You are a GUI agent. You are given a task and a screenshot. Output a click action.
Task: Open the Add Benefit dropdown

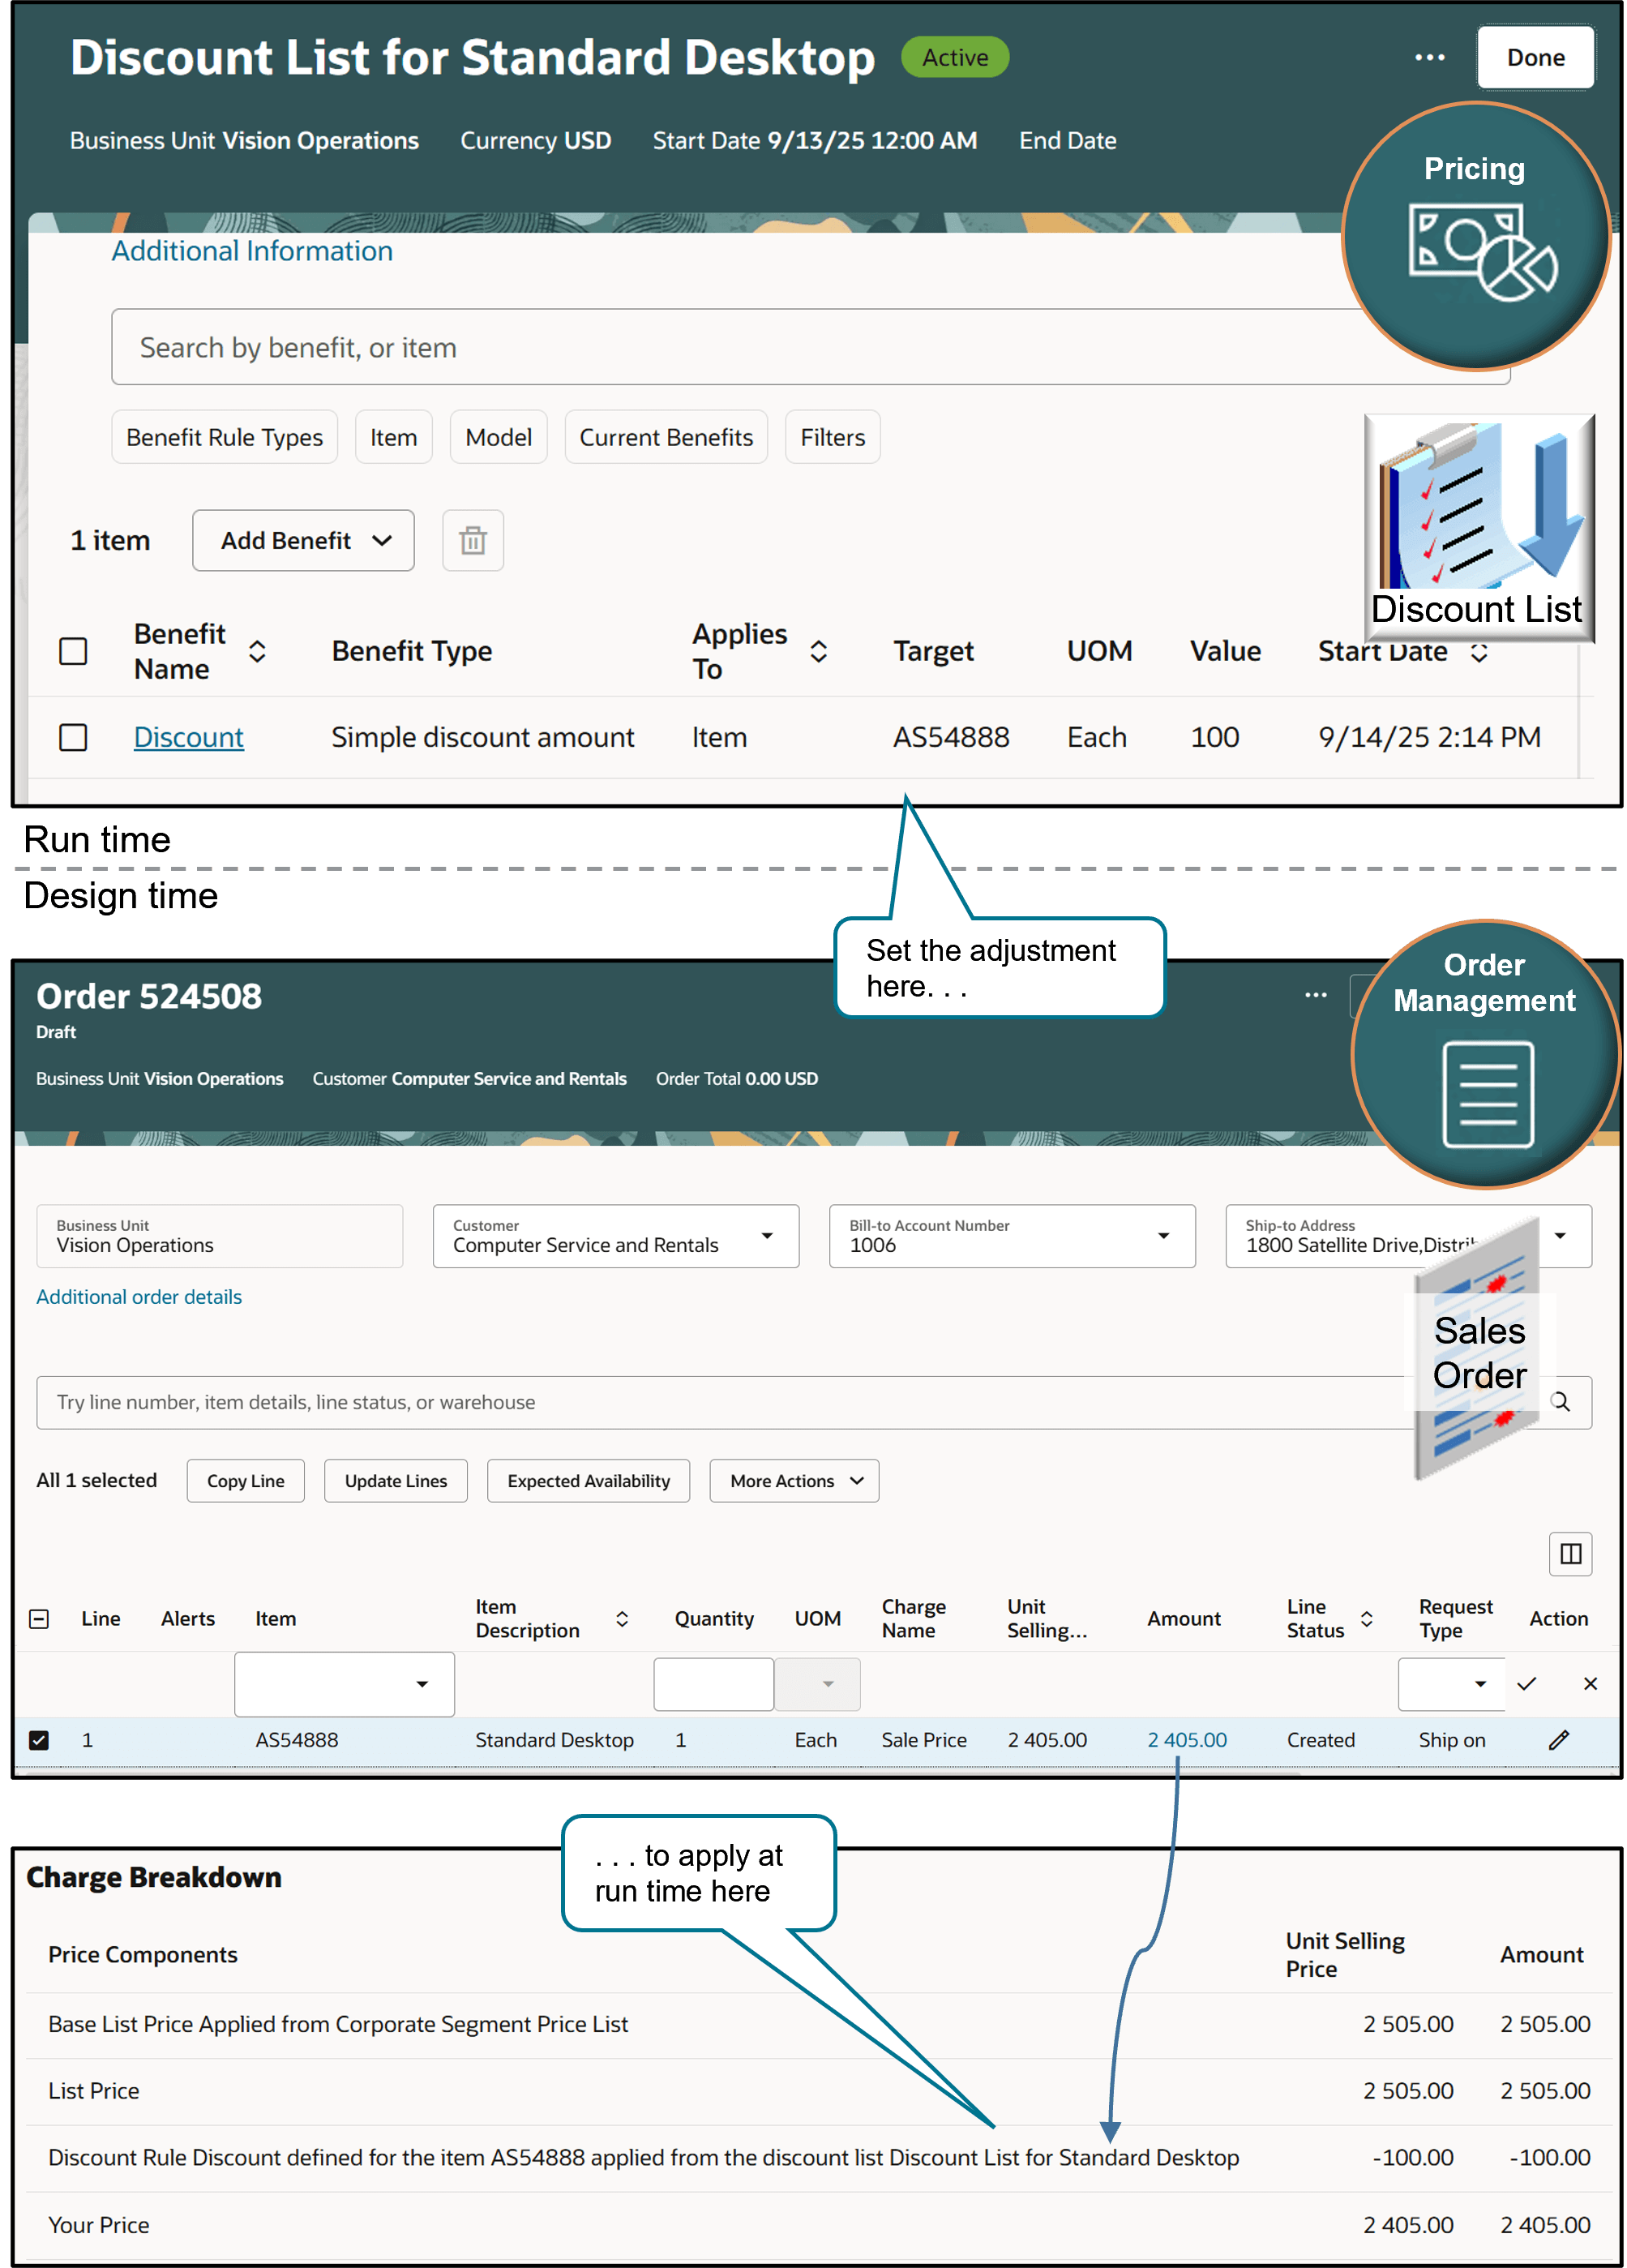tap(303, 540)
